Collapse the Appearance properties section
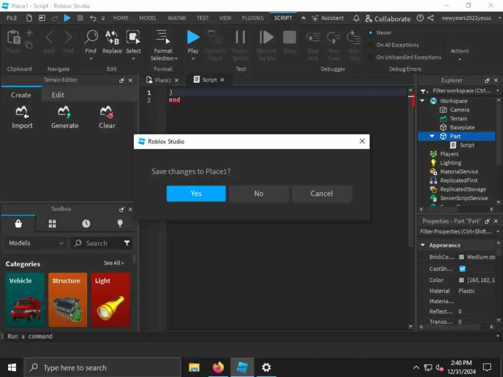 coord(423,245)
